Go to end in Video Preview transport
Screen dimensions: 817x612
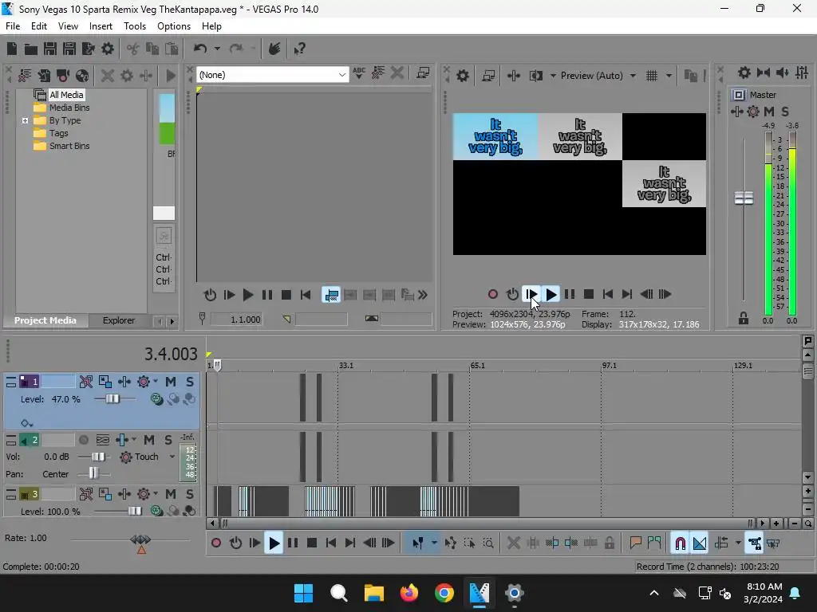(627, 295)
